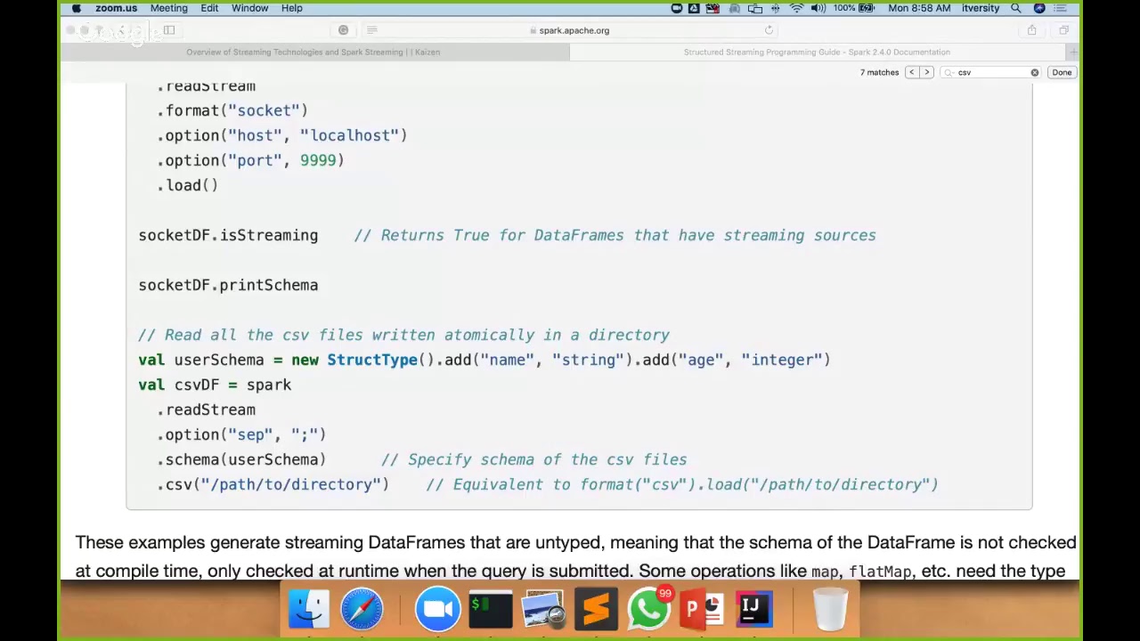Screen dimensions: 1140x641
Task: Open the Edit menu
Action: (x=209, y=8)
